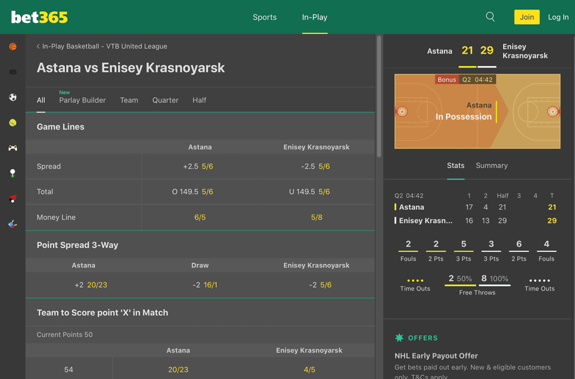Open the Quarter markets tab

click(x=165, y=100)
